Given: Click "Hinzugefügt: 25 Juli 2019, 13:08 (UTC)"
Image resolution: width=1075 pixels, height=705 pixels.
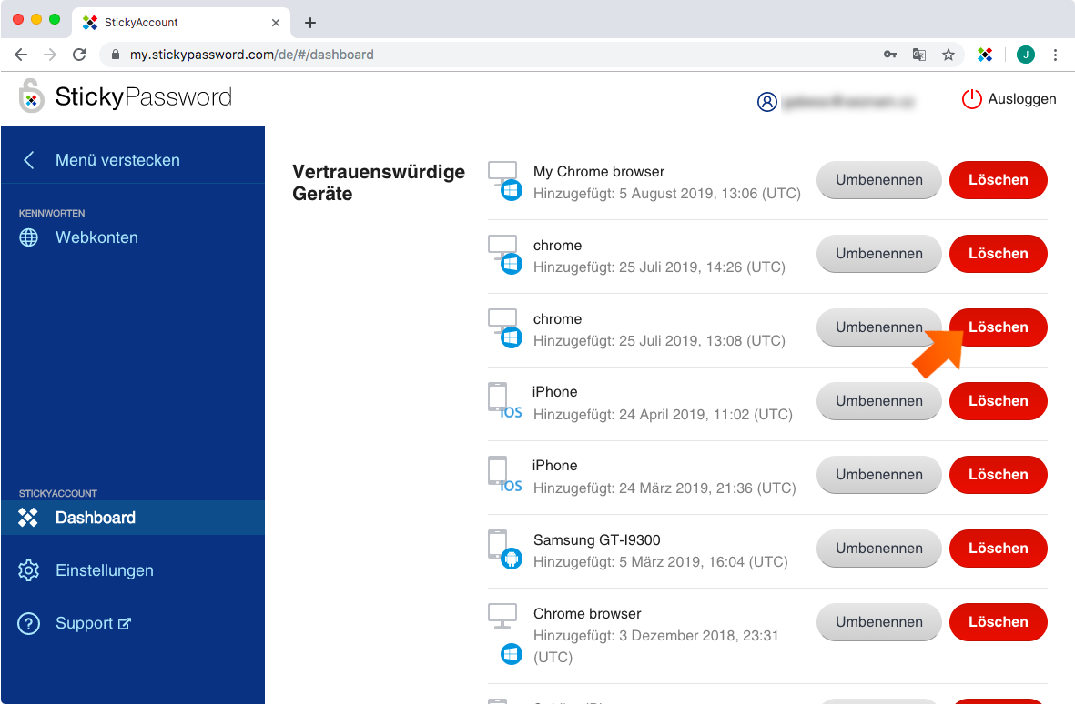Looking at the screenshot, I should click(660, 341).
